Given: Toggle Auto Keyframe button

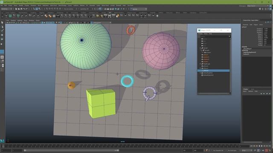Looking at the screenshot, I should pos(266,150).
